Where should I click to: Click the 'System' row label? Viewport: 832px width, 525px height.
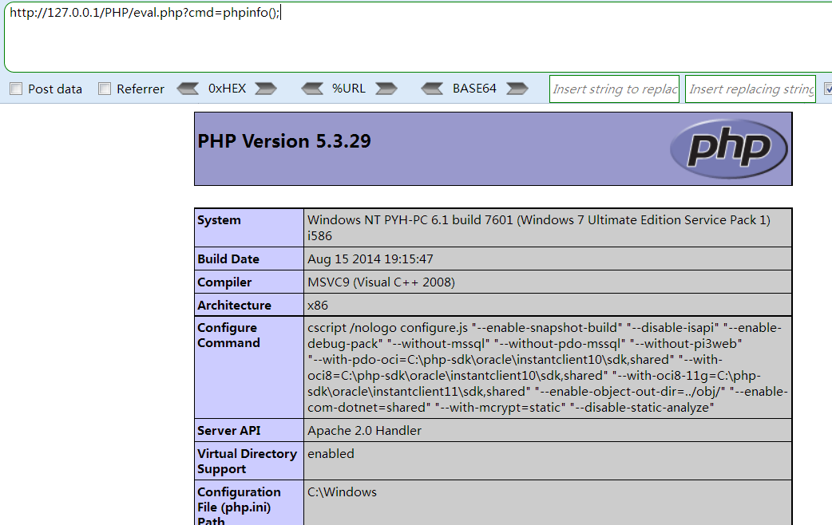[219, 220]
